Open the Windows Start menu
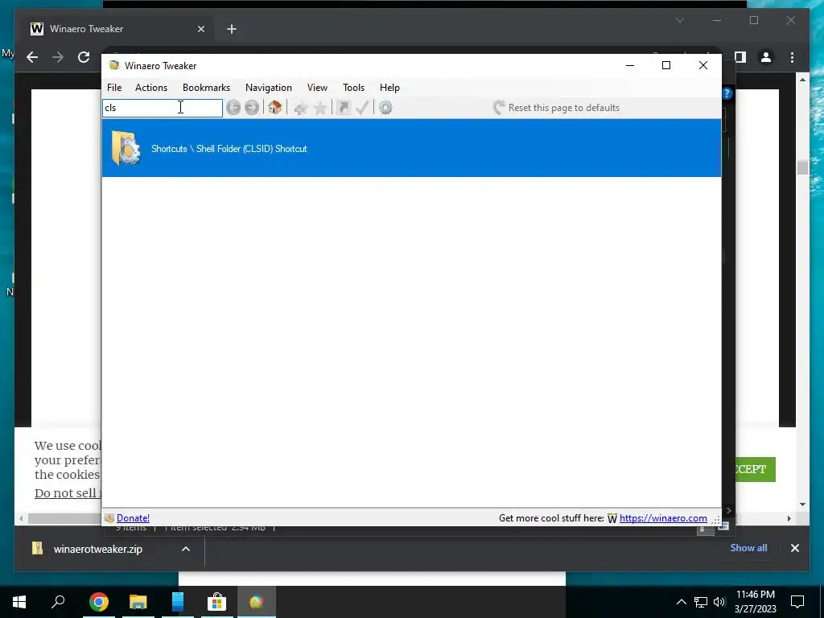824x618 pixels. point(19,602)
